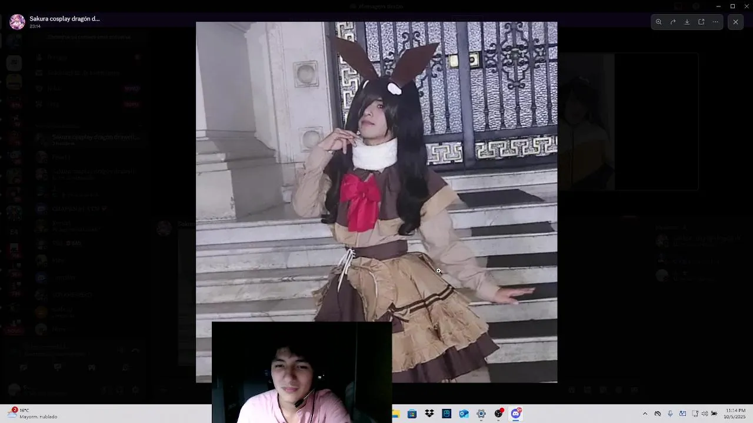Expand hidden system tray icons chevron
Image resolution: width=753 pixels, height=423 pixels.
[645, 414]
